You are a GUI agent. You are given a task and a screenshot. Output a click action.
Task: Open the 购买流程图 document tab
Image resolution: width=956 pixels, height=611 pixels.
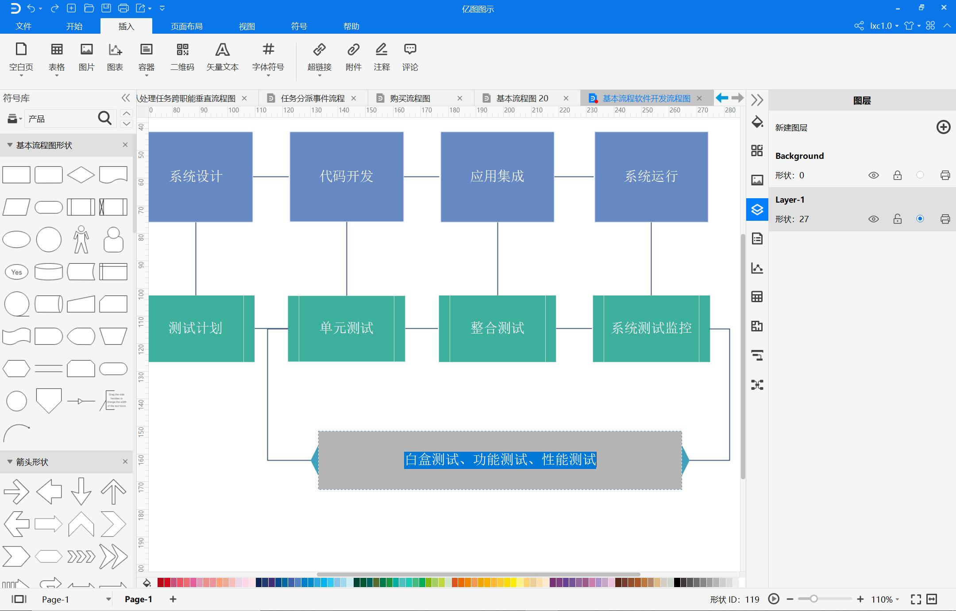point(410,98)
